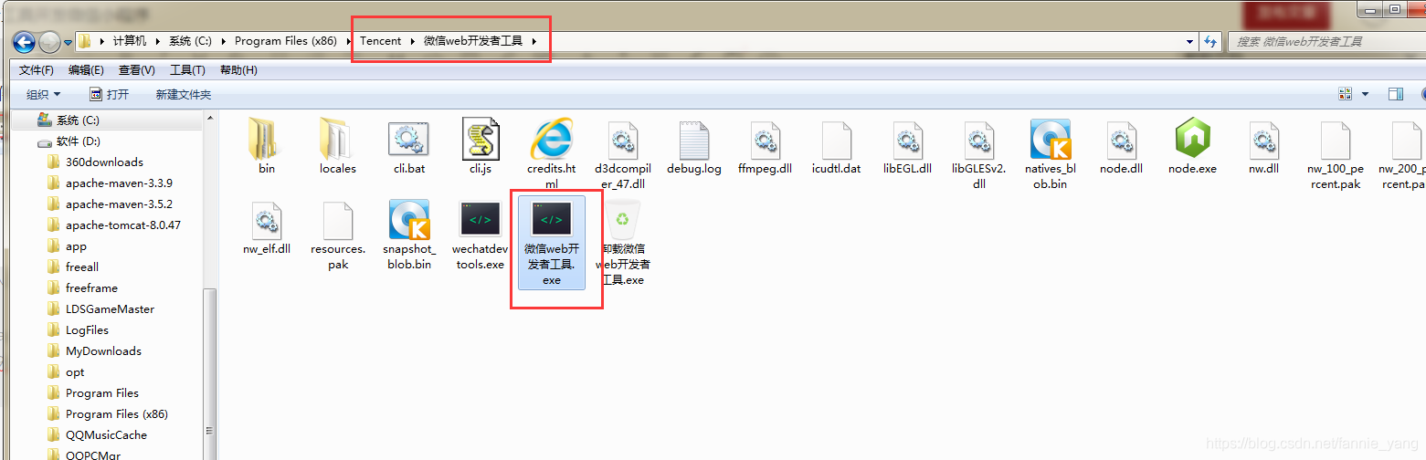Open freeframe folder in tree

[91, 287]
